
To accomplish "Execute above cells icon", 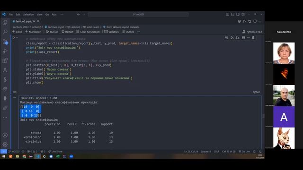I will tap(232, 38).
